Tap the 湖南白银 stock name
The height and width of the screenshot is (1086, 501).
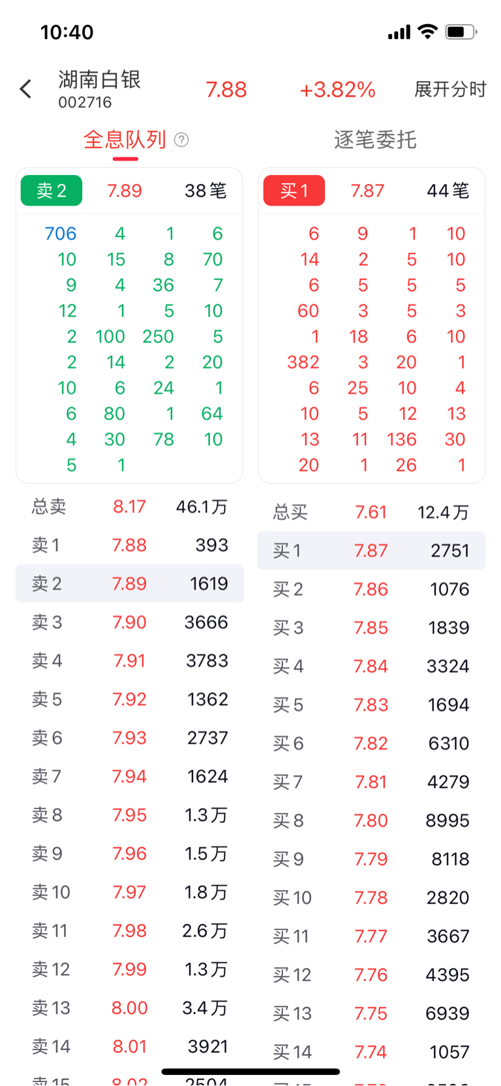pos(99,80)
